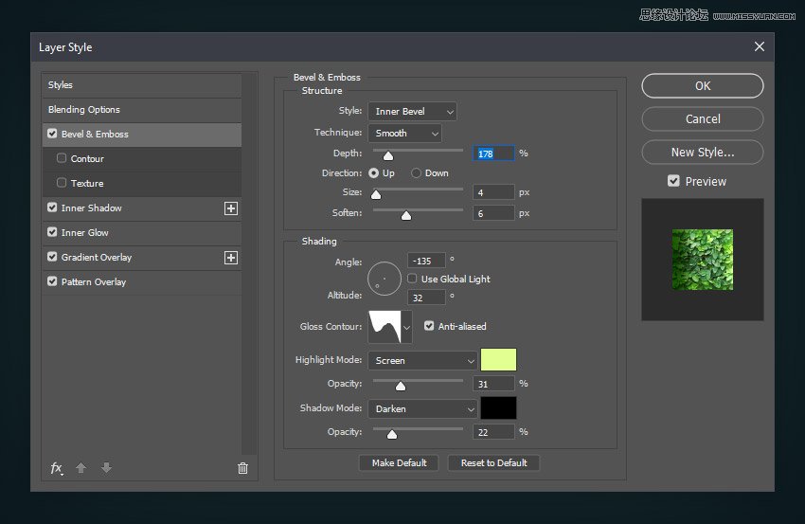Open the Style dropdown showing Inner Bevel

[412, 112]
